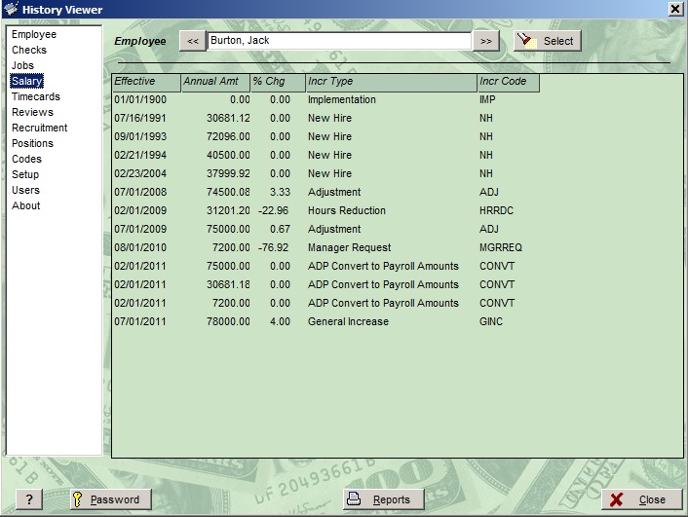Image resolution: width=688 pixels, height=517 pixels.
Task: Click the employee name field showing Burton, Jack
Action: pyautogui.click(x=339, y=41)
